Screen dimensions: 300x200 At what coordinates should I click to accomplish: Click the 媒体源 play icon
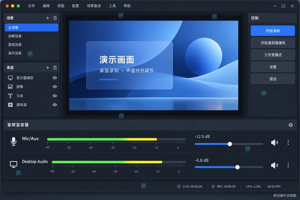point(10,105)
